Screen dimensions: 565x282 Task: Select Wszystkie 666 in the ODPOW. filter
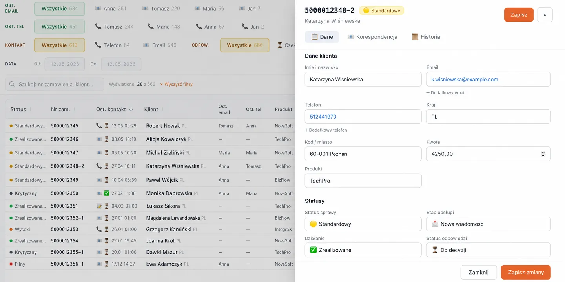[x=245, y=45]
